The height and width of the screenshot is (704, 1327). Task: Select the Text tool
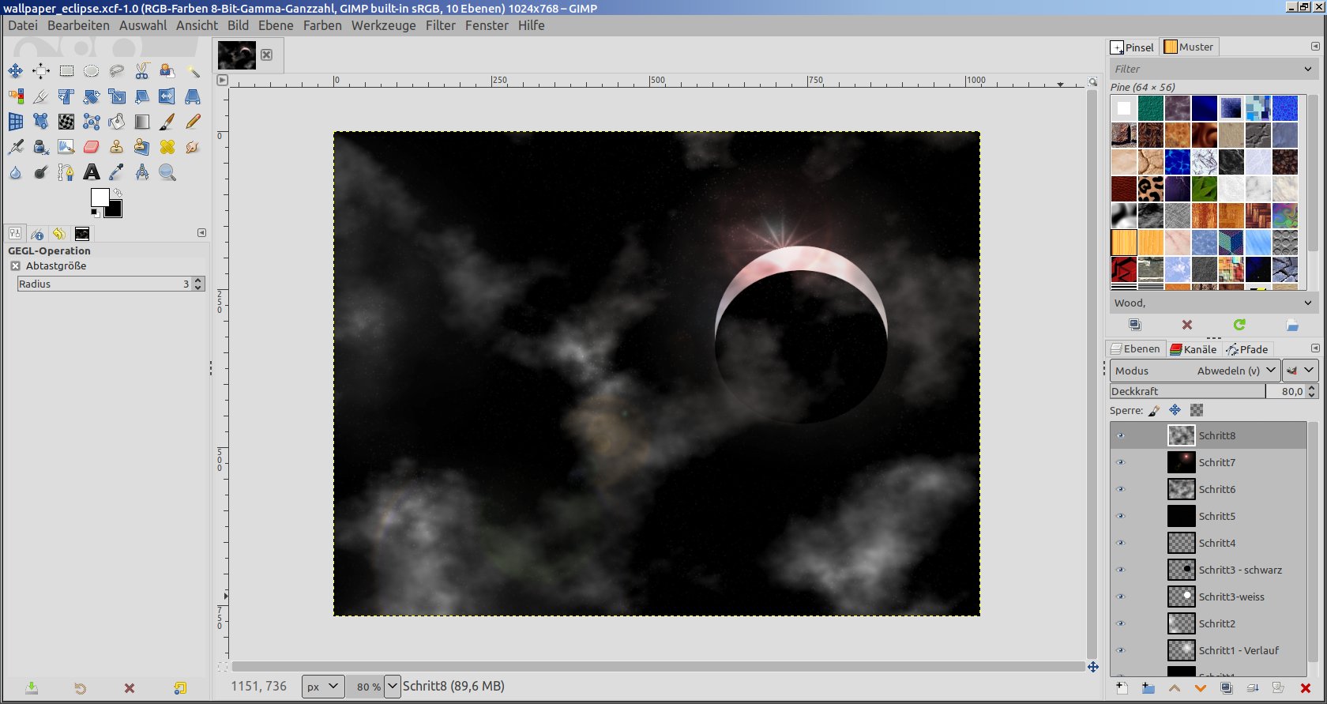(x=92, y=172)
